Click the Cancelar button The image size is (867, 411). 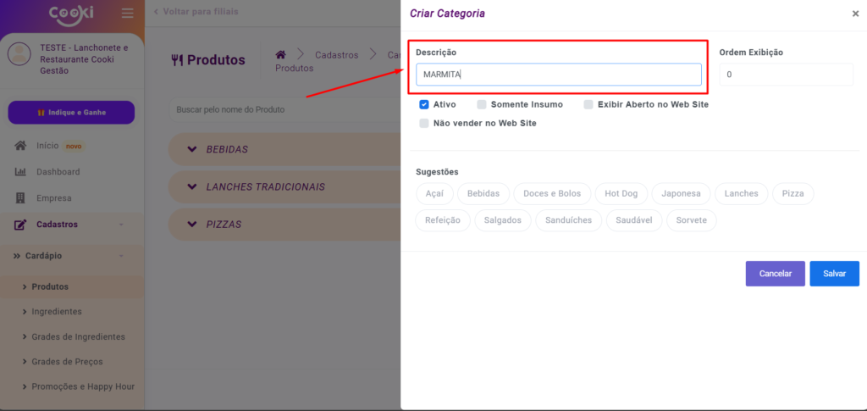point(775,274)
